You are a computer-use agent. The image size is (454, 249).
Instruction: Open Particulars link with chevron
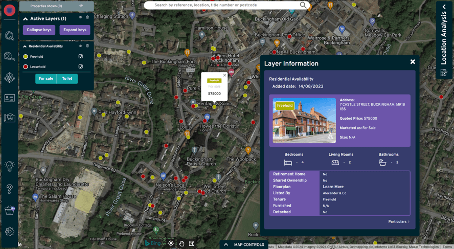click(399, 221)
